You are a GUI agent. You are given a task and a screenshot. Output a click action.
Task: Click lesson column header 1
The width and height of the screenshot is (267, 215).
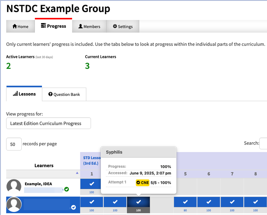point(92,174)
